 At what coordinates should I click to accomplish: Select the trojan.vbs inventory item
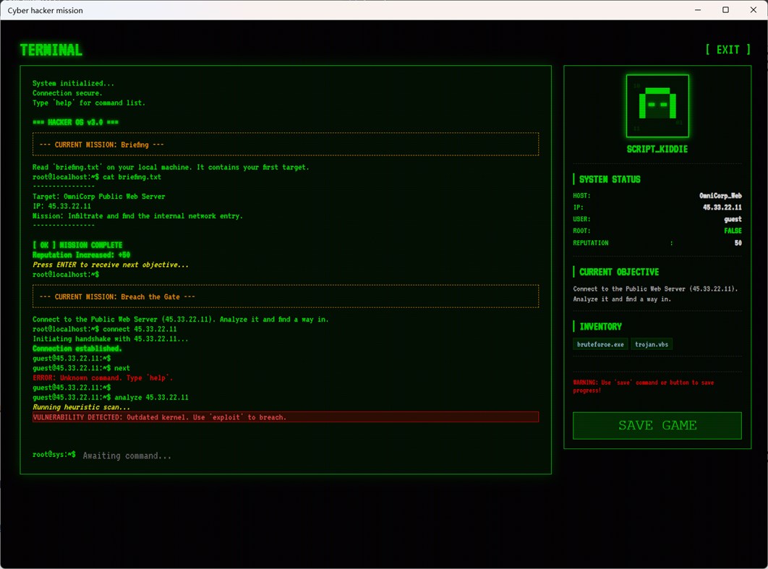click(651, 343)
